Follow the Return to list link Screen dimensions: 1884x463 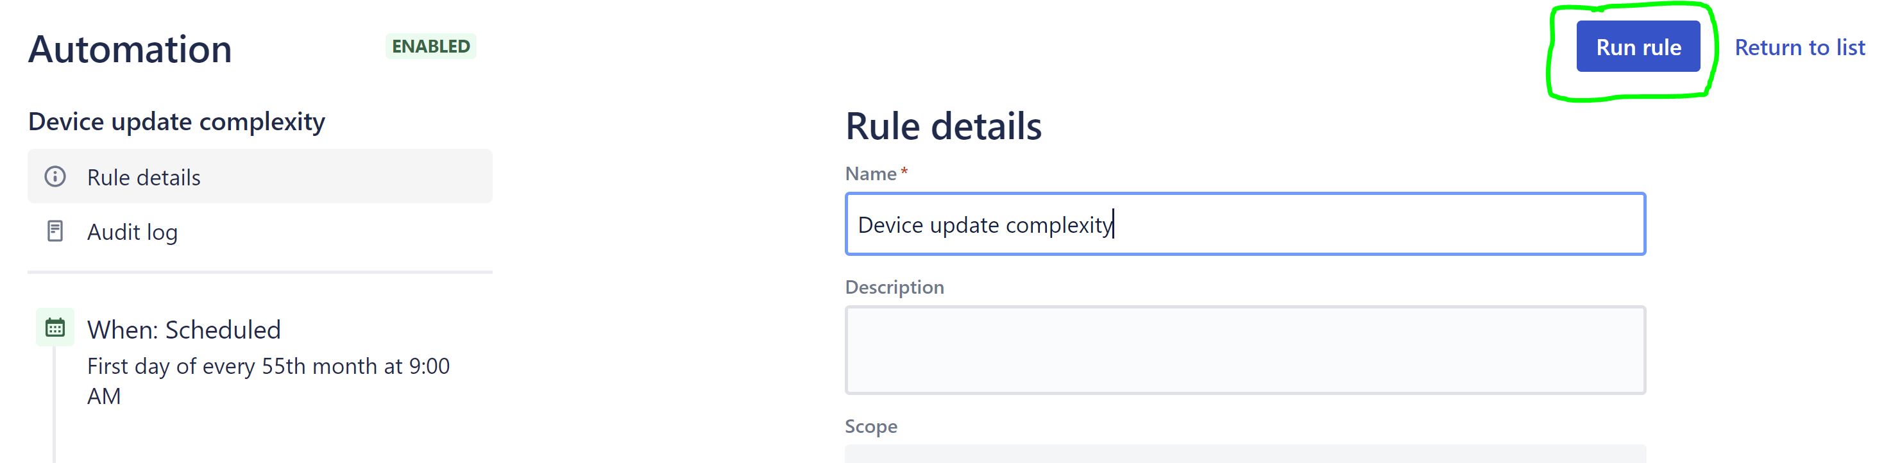(x=1801, y=47)
